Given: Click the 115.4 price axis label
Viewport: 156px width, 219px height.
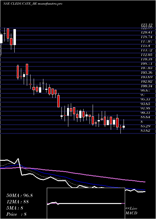Looking at the screenshot, I should click(x=145, y=46).
